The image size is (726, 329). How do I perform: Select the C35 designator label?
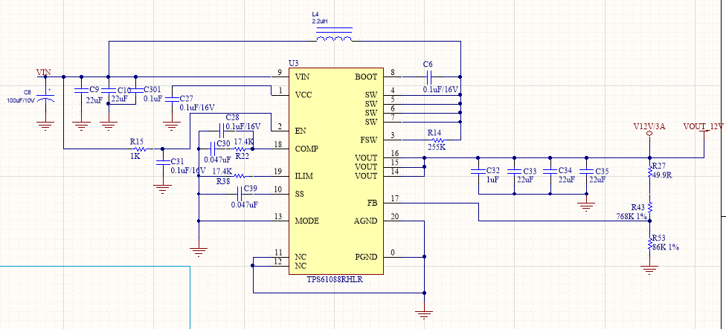pyautogui.click(x=603, y=171)
